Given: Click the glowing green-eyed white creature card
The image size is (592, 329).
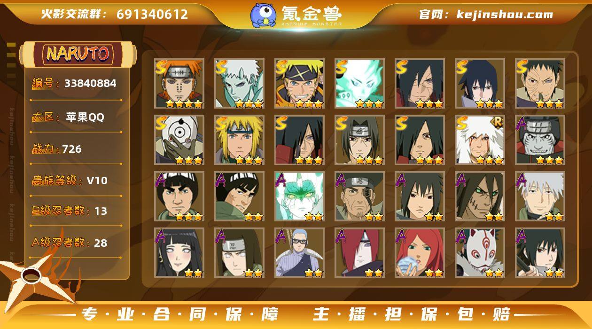Looking at the screenshot, I should click(300, 196).
